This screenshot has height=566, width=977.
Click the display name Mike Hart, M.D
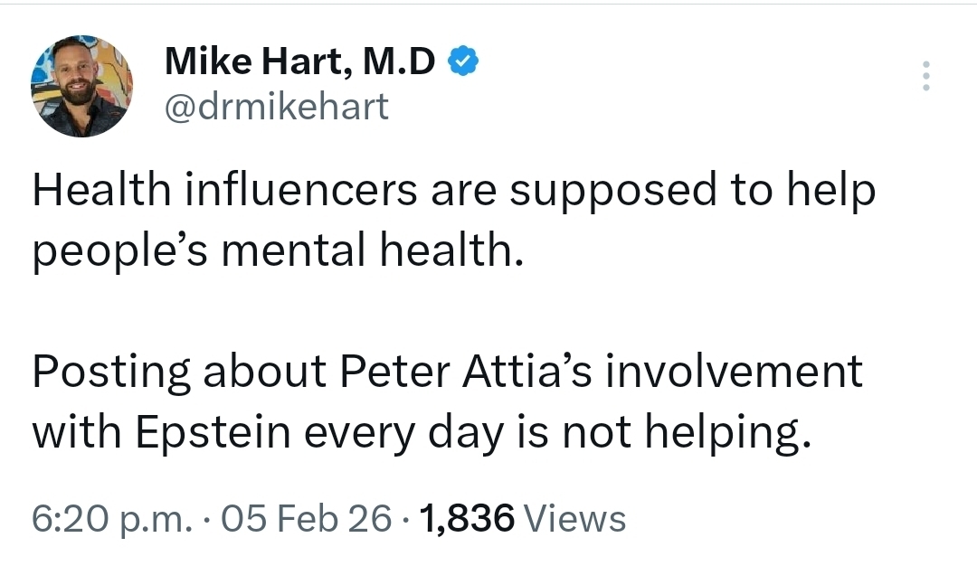300,62
